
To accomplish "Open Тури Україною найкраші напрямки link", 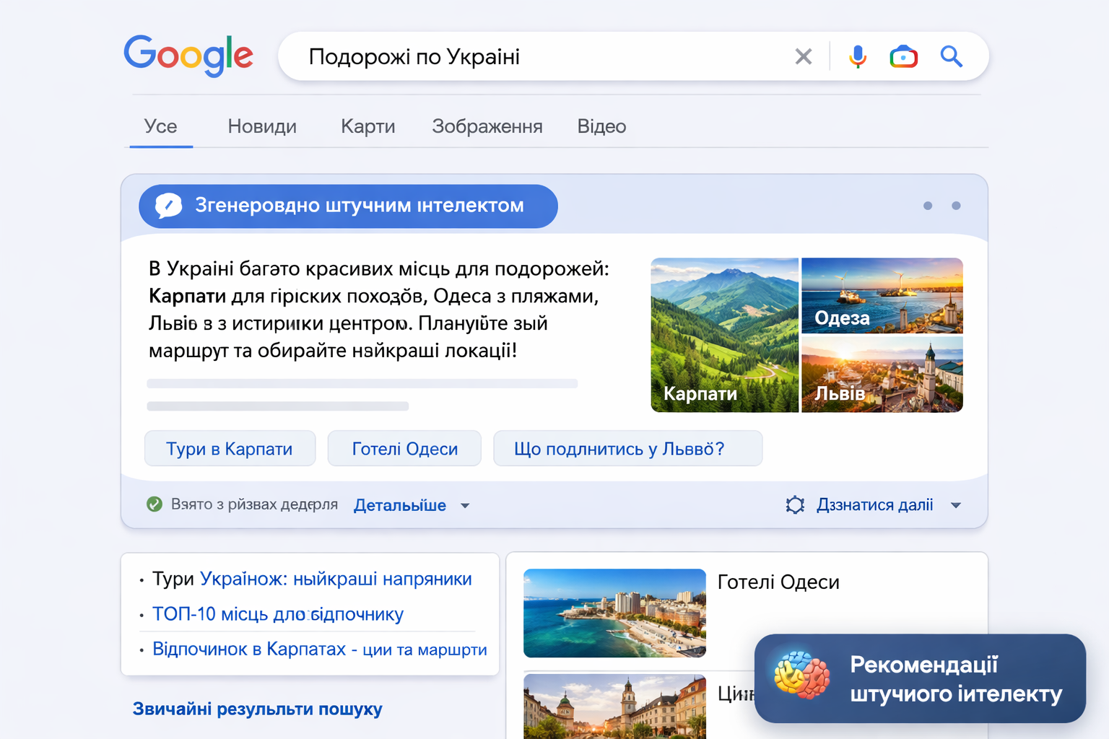I will (x=312, y=579).
